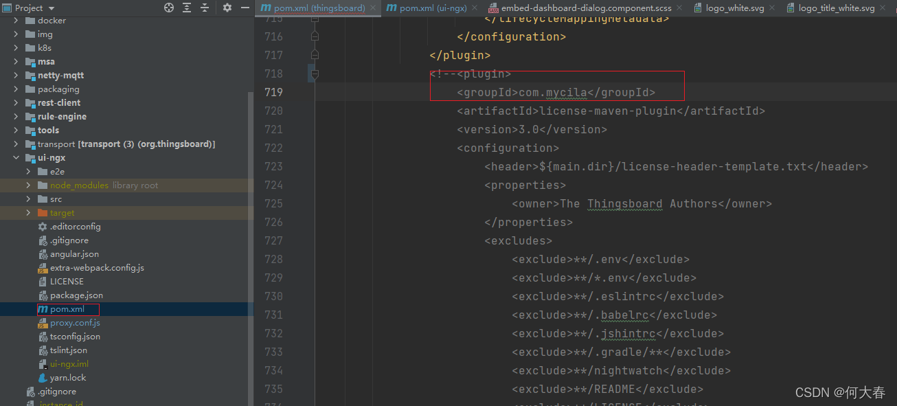This screenshot has width=897, height=406.
Task: Collapse the ui-ngx module
Action: coord(16,158)
